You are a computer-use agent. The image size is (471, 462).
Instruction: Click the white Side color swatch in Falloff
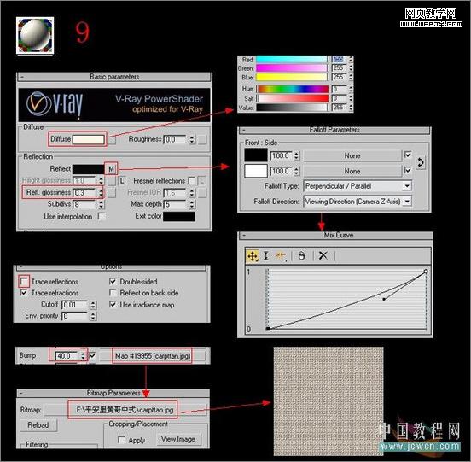coord(256,171)
